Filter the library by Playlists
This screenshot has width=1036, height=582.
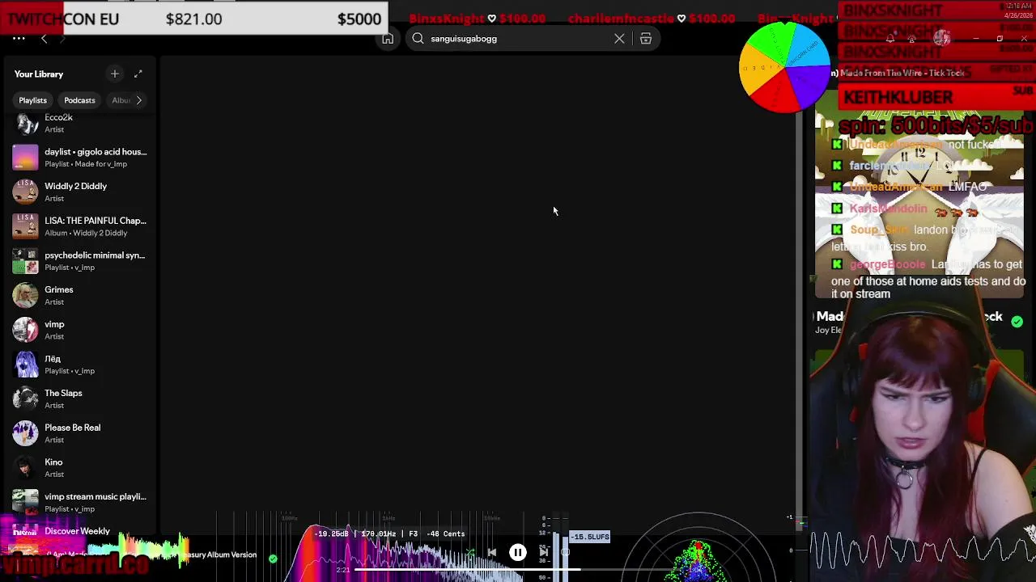pyautogui.click(x=33, y=100)
